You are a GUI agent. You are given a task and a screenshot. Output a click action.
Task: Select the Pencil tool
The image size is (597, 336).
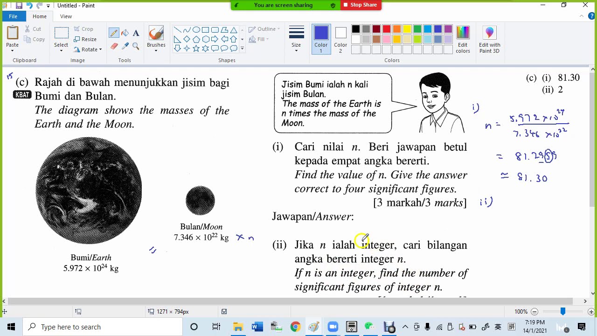(114, 33)
